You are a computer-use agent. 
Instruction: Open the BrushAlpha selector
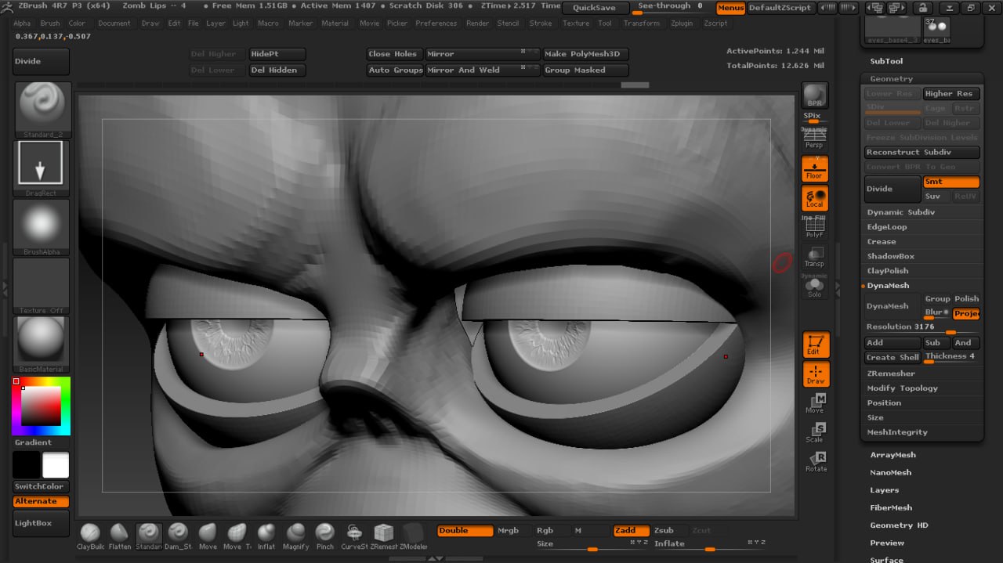pyautogui.click(x=42, y=226)
